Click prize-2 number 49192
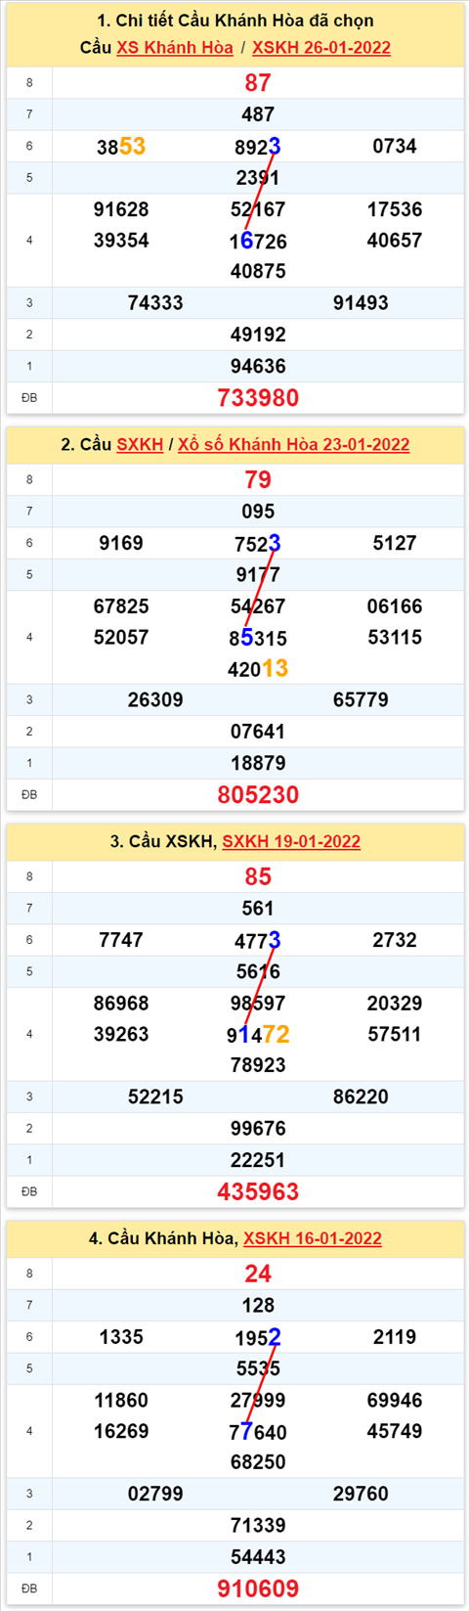 pyautogui.click(x=258, y=335)
